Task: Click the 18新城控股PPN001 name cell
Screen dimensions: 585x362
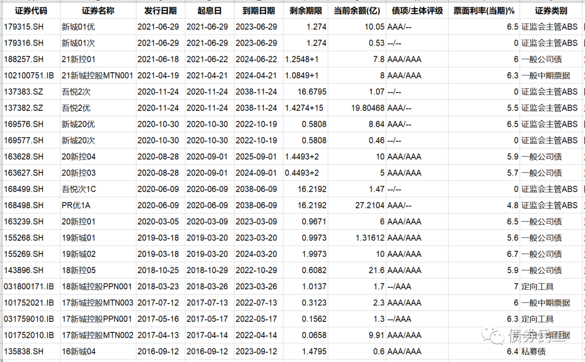Action: [96, 287]
